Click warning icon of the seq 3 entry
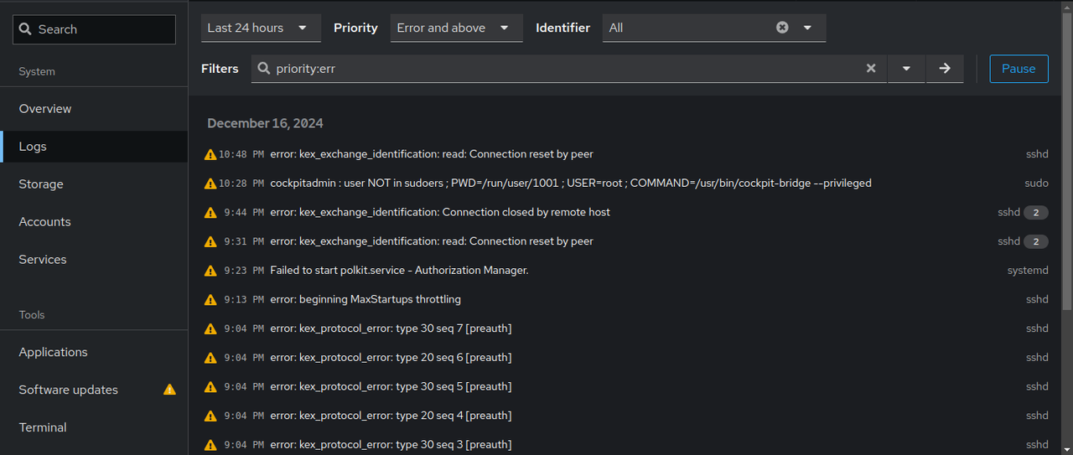Screen dimensions: 1073x455 [x=210, y=444]
